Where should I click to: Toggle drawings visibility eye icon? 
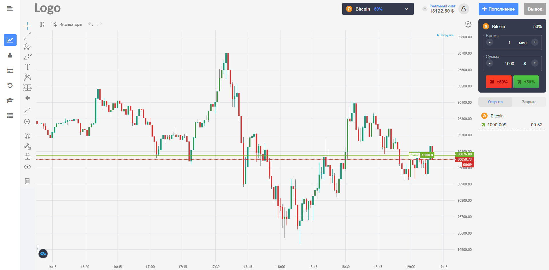(x=27, y=167)
